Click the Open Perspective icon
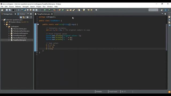171x96 pixels. click(x=162, y=10)
